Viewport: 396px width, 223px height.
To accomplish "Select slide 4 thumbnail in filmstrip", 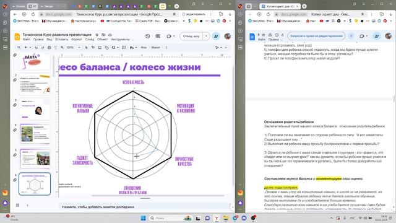I will (35, 134).
